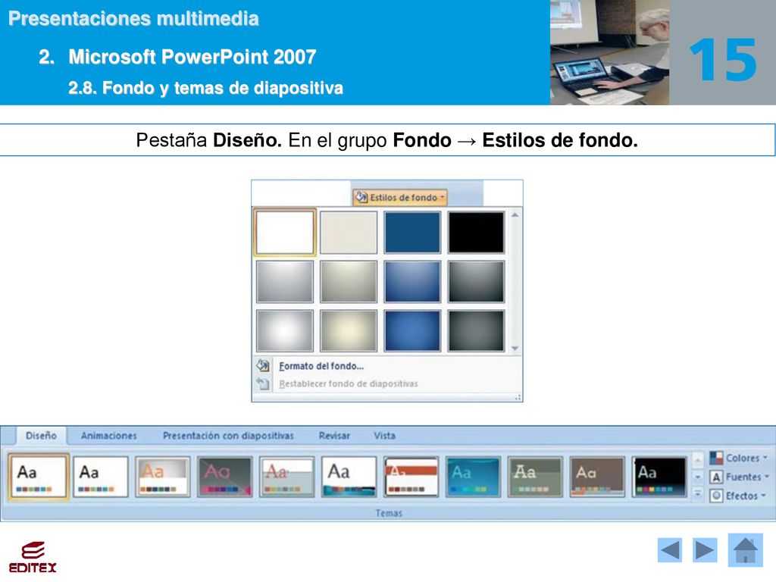Screen dimensions: 776x582
Task: Go to previous slide with left arrow
Action: coord(670,550)
